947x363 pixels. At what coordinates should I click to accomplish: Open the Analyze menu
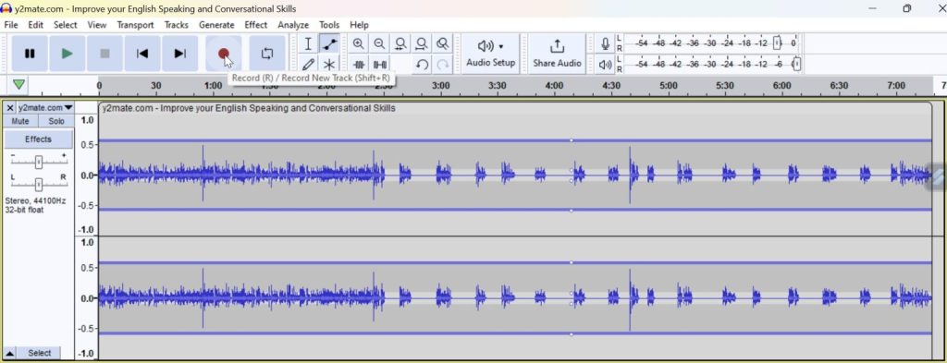(x=293, y=25)
